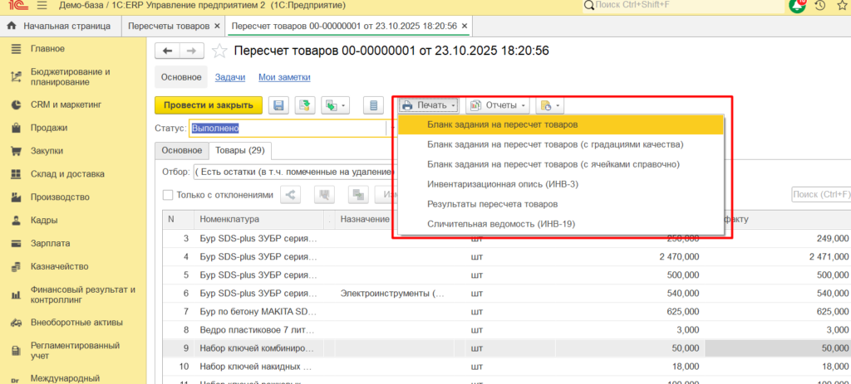This screenshot has height=384, width=851.
Task: Close the Пересчет товаров 00-00000001 tab
Action: point(464,26)
